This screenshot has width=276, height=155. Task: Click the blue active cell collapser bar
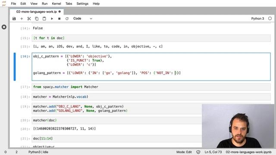click(x=15, y=67)
